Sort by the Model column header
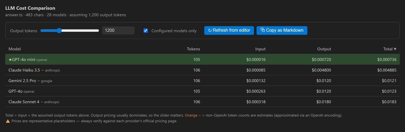 [x=15, y=49]
